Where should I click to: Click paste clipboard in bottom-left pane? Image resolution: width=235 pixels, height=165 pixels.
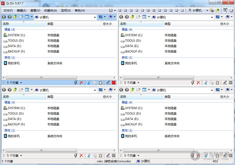[x=101, y=156]
